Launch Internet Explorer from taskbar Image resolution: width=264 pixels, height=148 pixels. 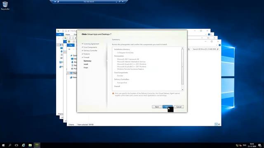pyautogui.click(x=23, y=145)
